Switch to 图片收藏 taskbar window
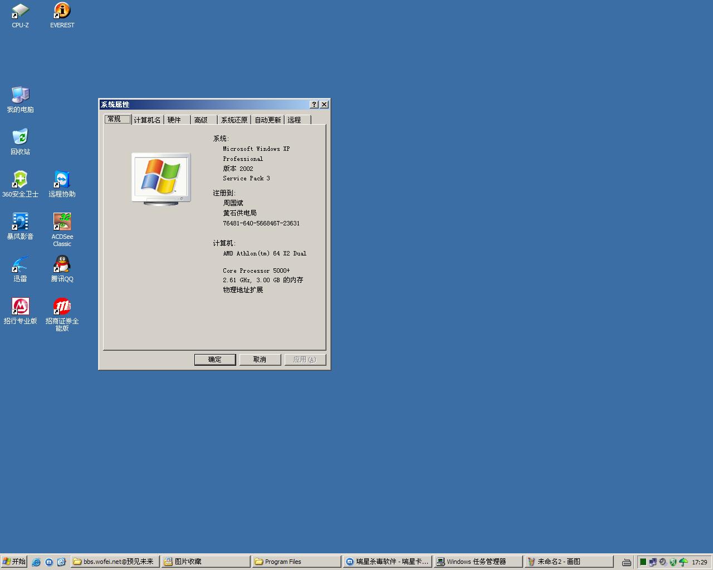Screen dimensions: 713x570 pos(206,562)
